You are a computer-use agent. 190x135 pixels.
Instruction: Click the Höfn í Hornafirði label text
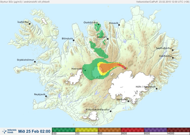[x=146, y=87]
